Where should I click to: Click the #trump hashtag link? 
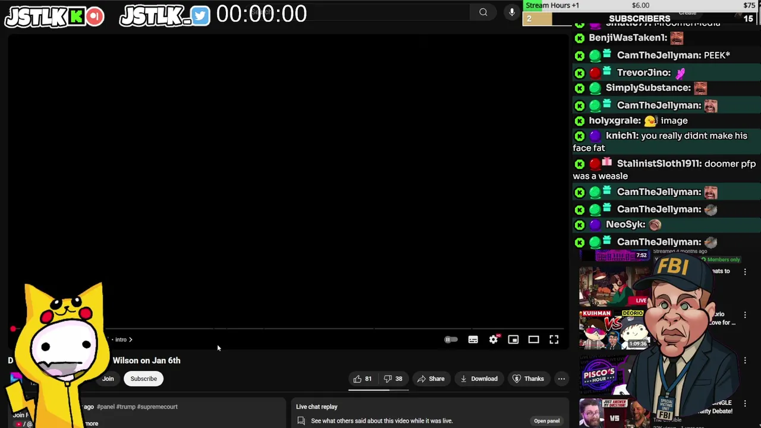126,407
